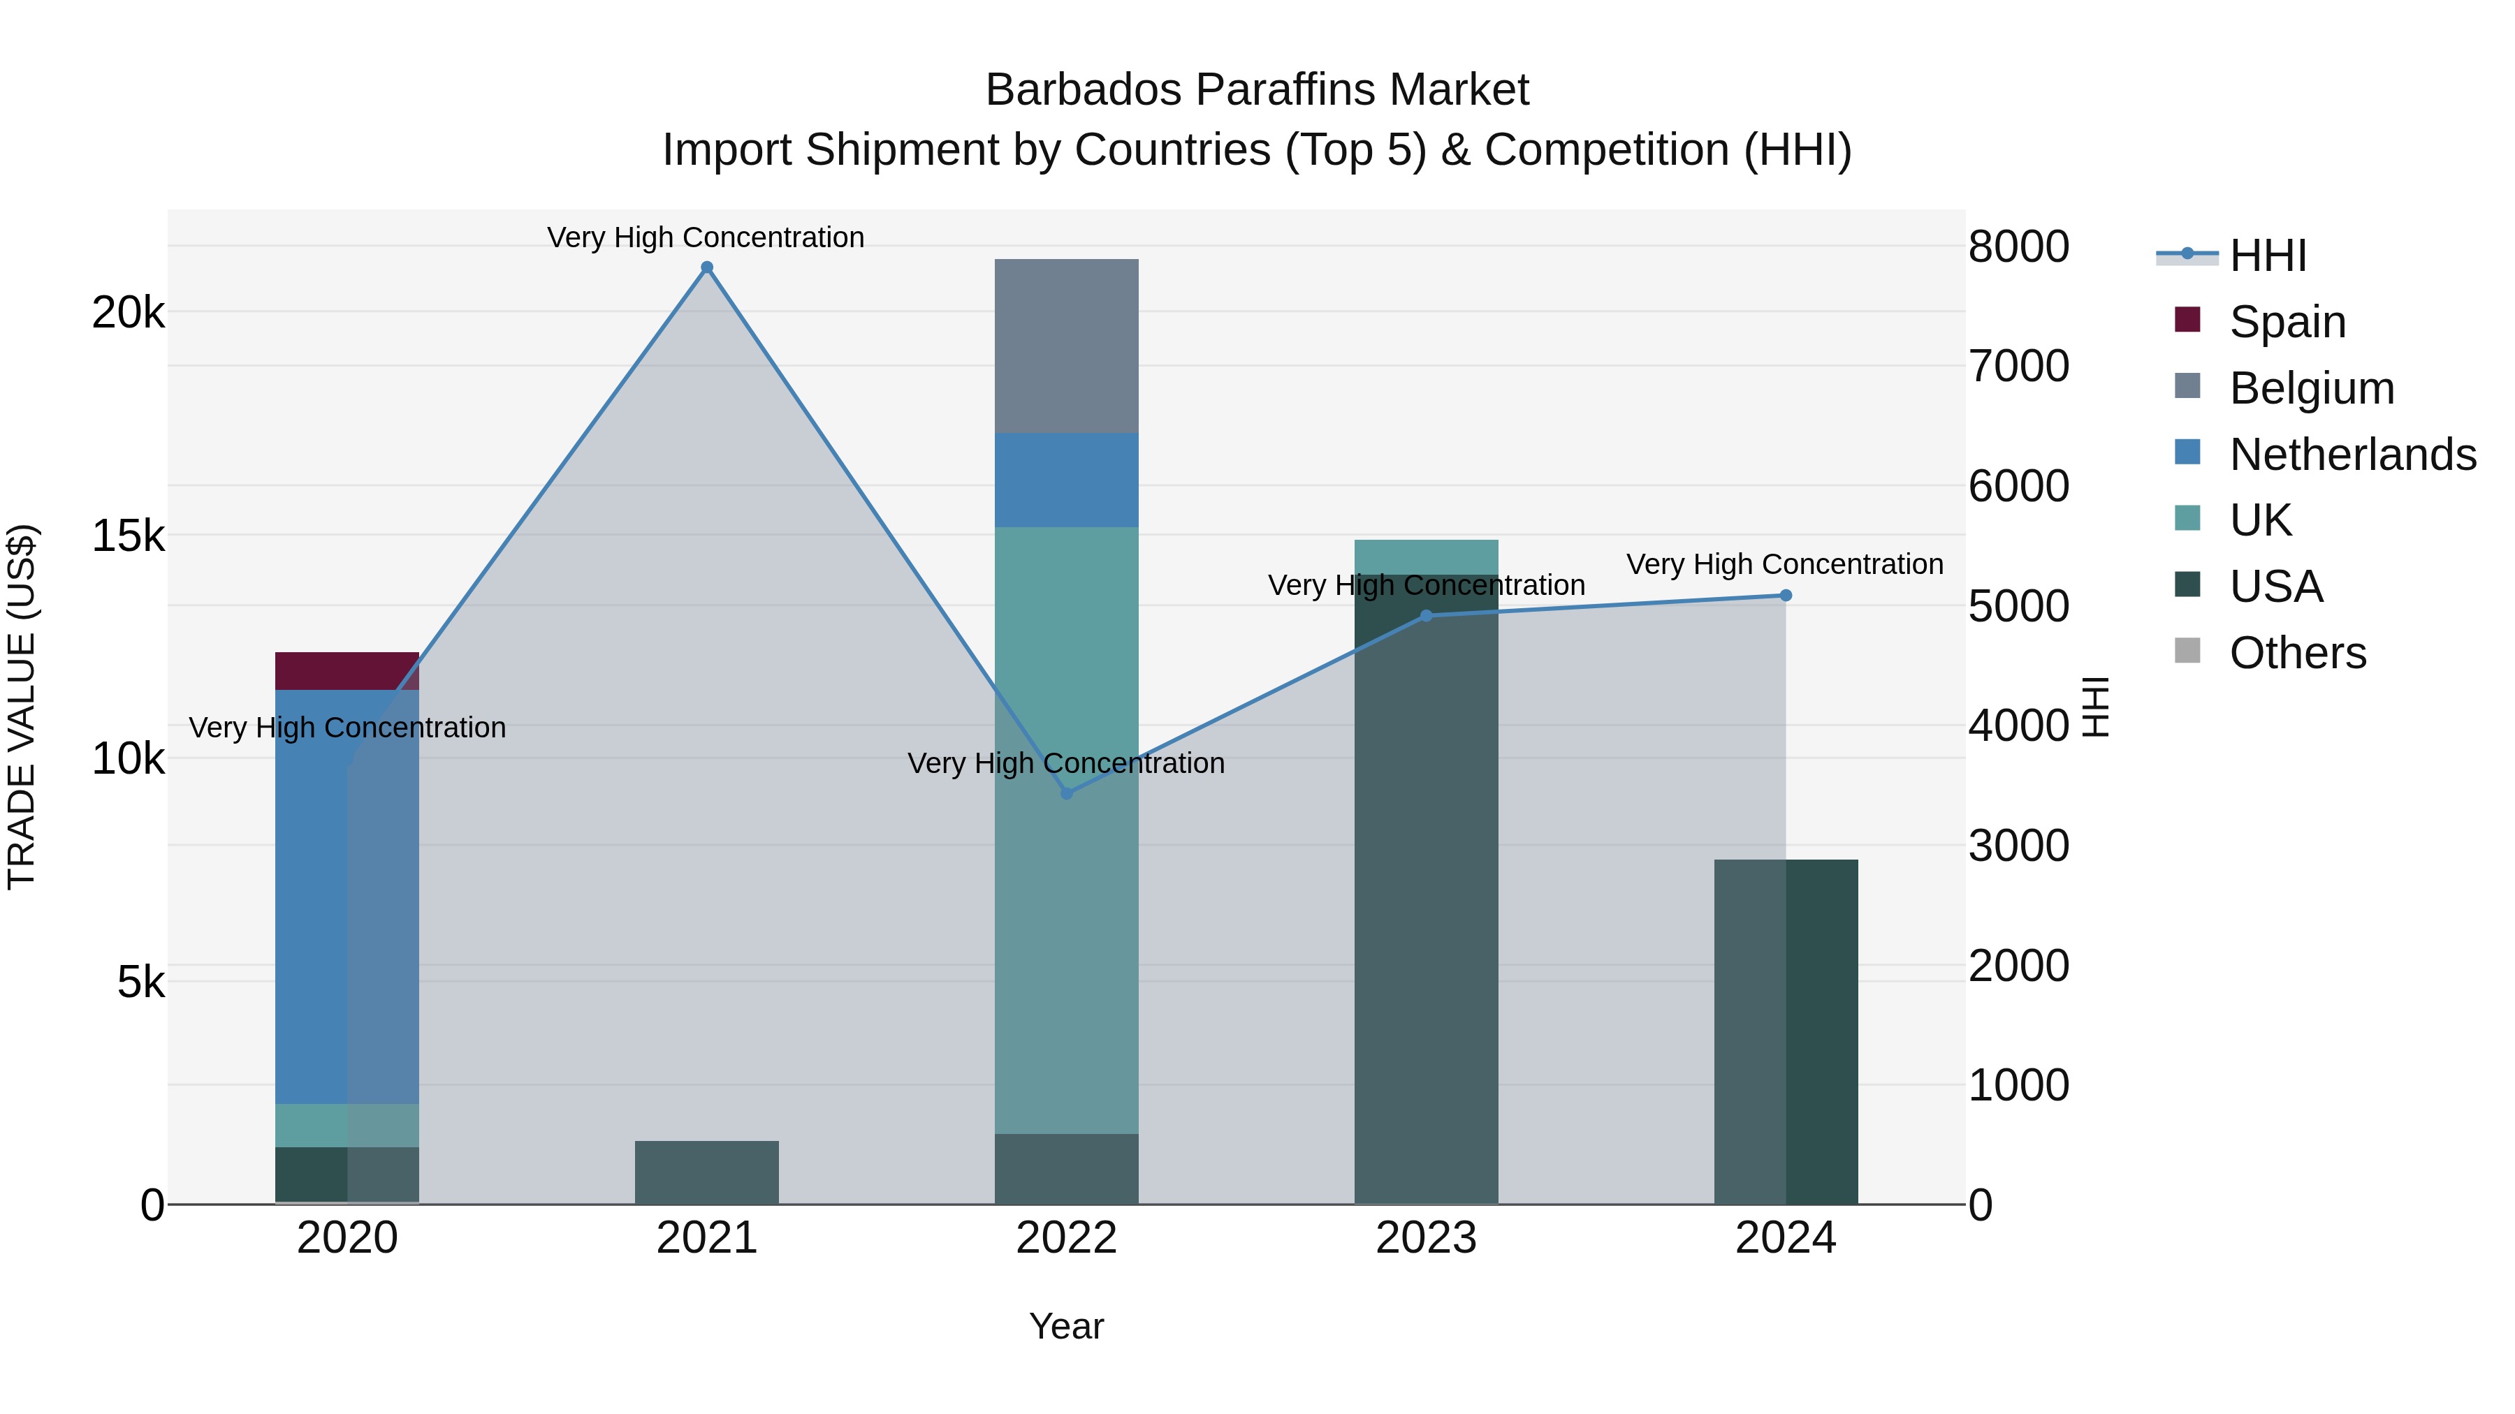Toggle the Belgium legend entry
Image resolution: width=2515 pixels, height=1414 pixels.
tap(2286, 388)
